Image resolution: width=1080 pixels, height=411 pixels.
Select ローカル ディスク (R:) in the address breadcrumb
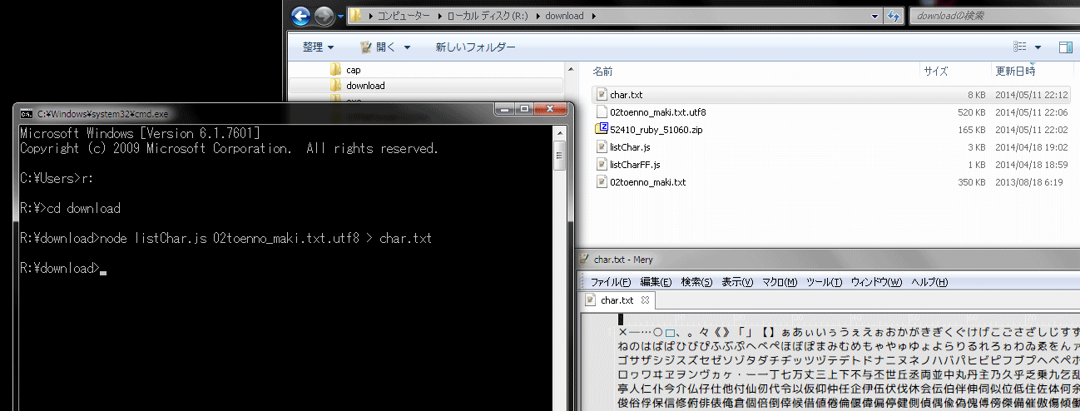pos(488,16)
